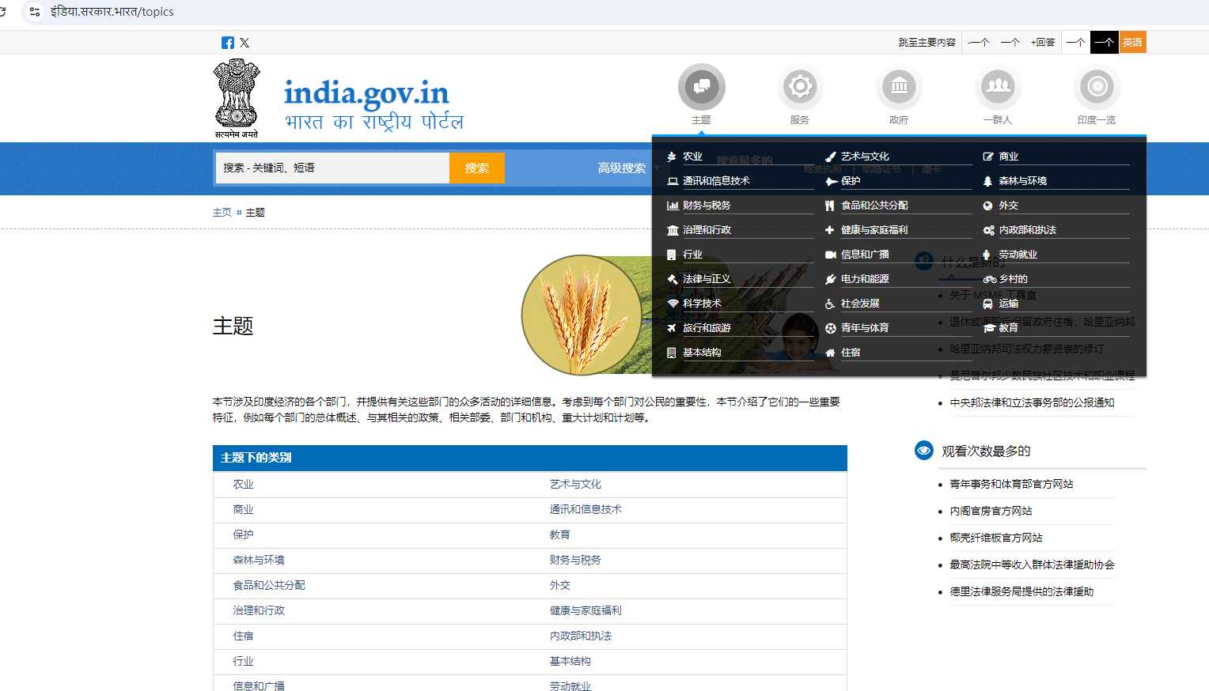
Task: Open the 德里法律服务局提供的法律援助 link
Action: (x=1021, y=591)
